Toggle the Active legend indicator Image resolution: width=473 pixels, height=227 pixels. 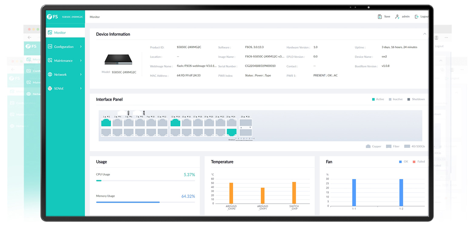pyautogui.click(x=374, y=99)
